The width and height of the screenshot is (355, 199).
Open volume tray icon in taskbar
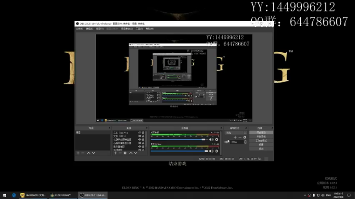pos(323,195)
